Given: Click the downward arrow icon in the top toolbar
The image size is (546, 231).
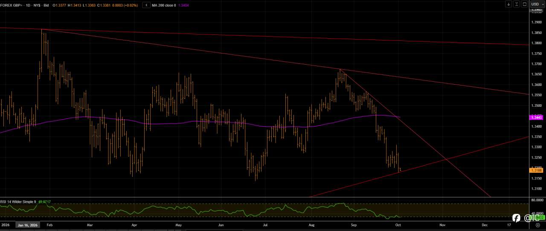Looking at the screenshot, I should [x=508, y=4].
